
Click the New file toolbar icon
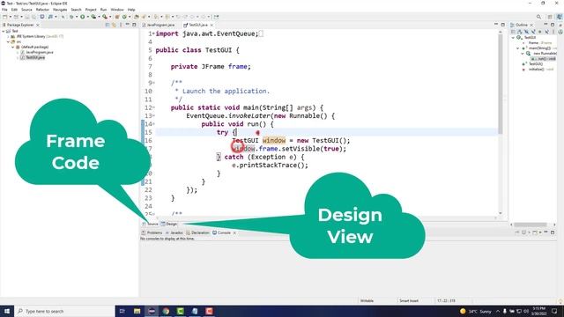(x=5, y=17)
